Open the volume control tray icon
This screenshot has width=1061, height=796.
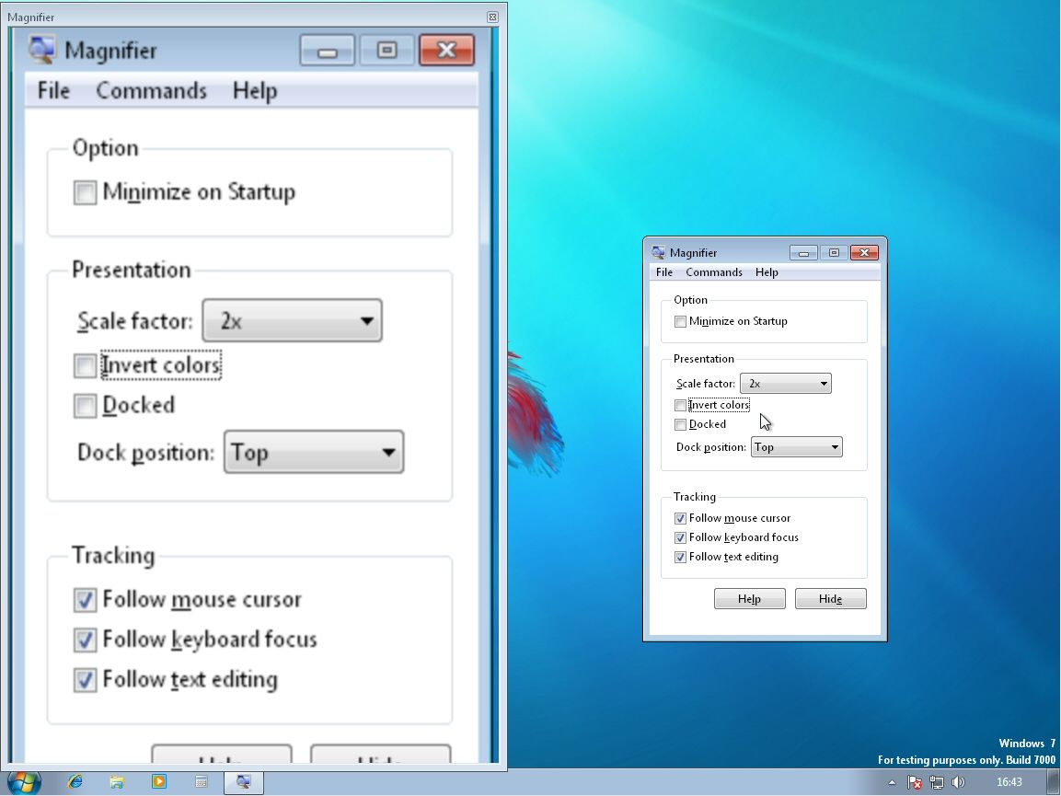point(959,782)
